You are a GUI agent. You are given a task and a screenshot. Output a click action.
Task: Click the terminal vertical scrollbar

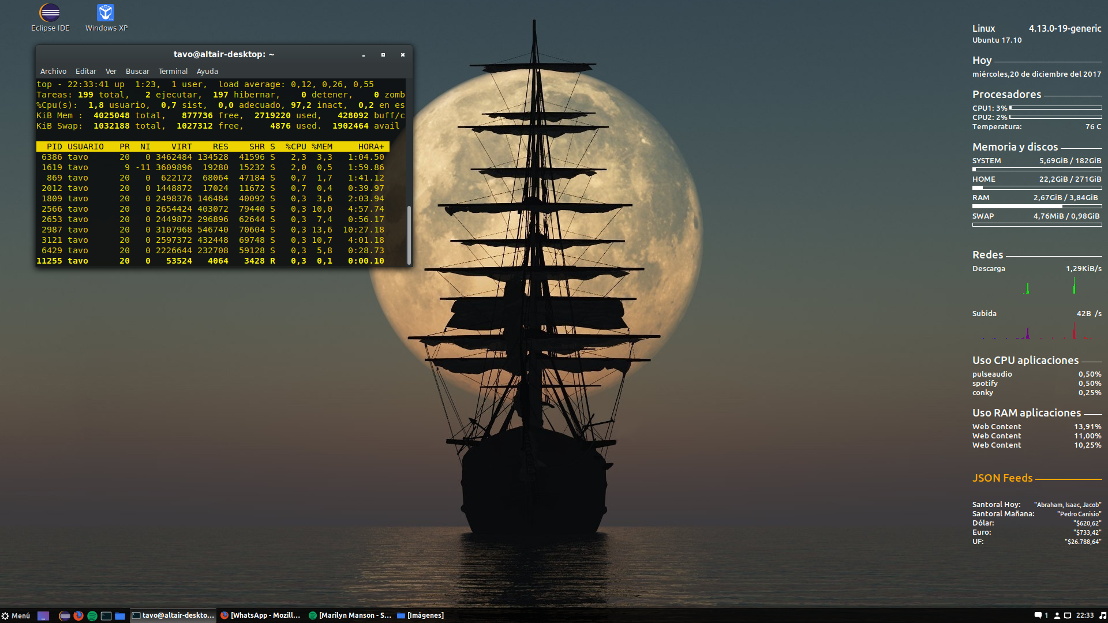click(409, 234)
